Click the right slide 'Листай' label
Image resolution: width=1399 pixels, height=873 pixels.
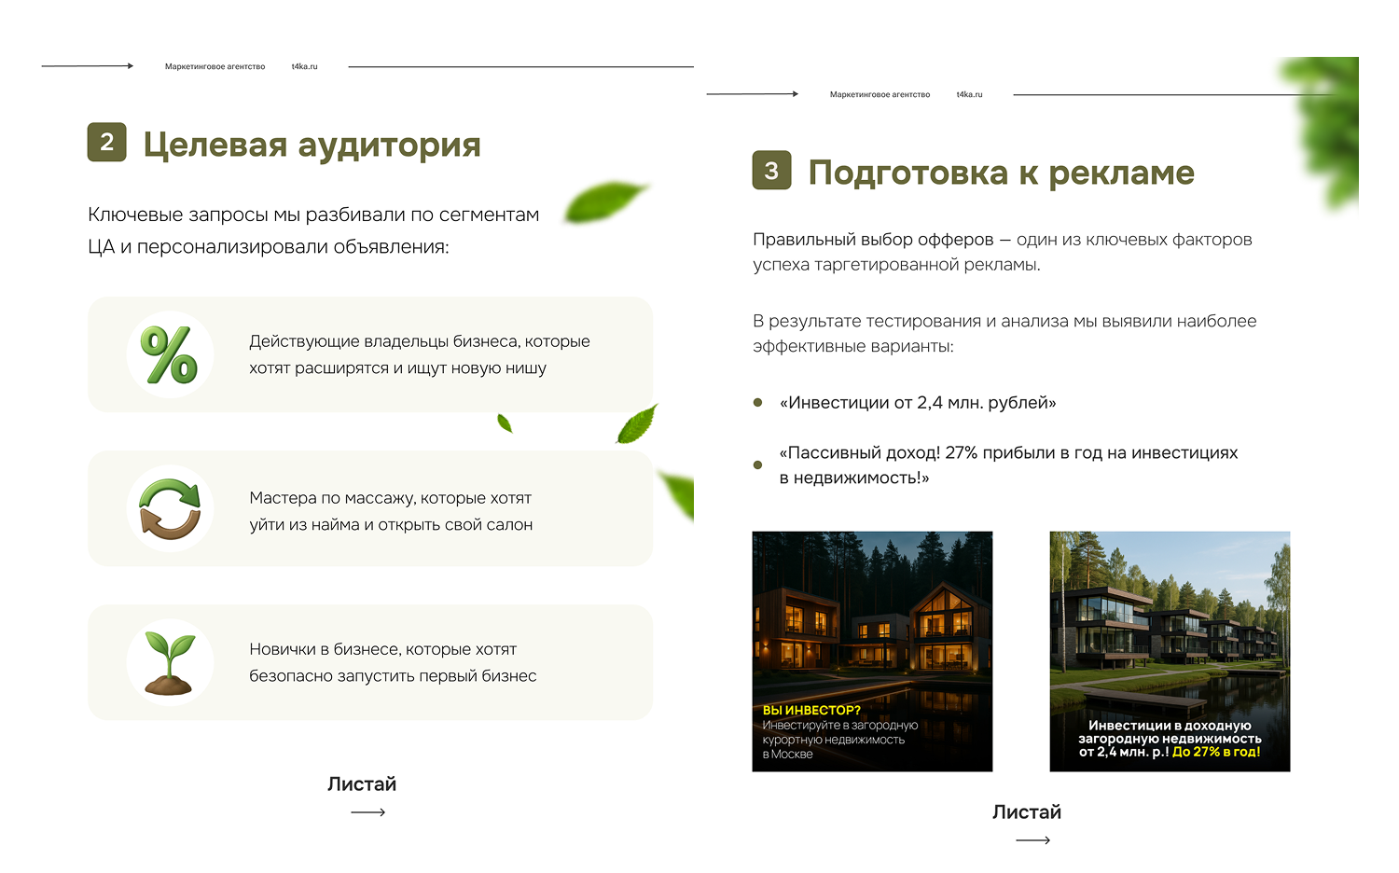click(x=1027, y=811)
